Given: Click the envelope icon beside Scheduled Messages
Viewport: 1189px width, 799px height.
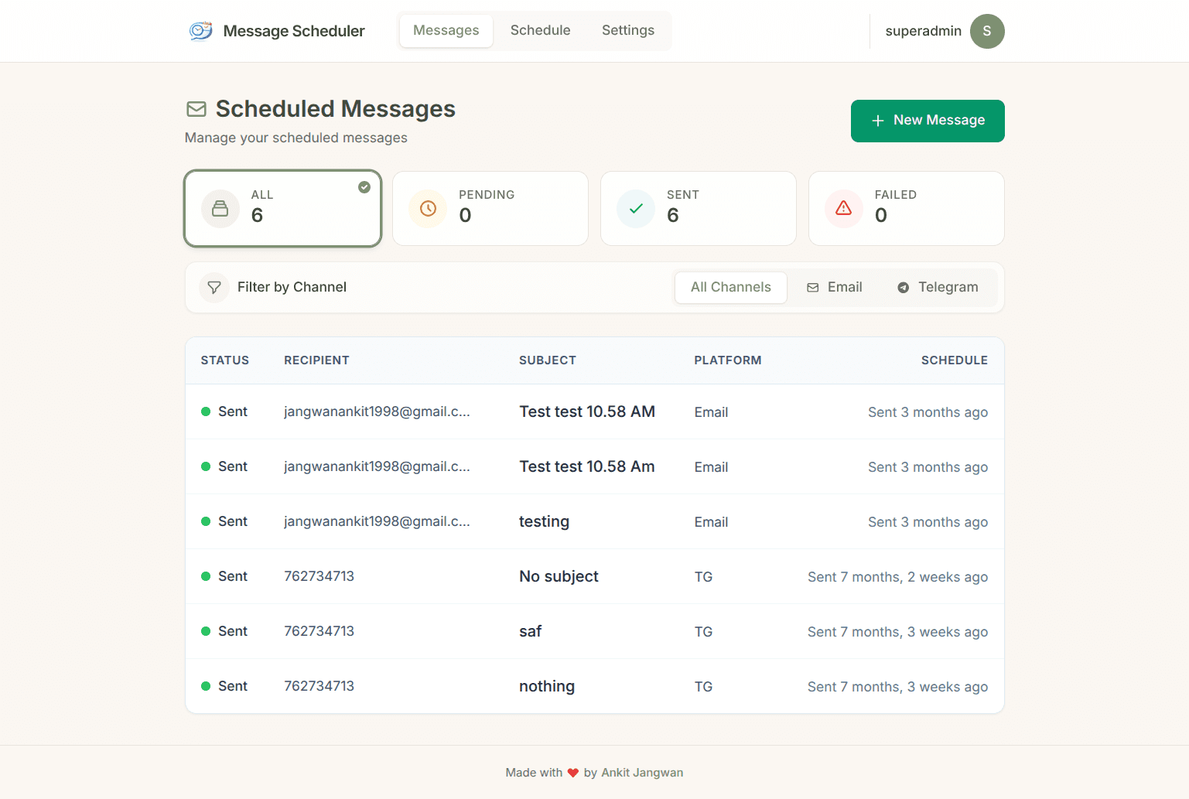Looking at the screenshot, I should (196, 109).
